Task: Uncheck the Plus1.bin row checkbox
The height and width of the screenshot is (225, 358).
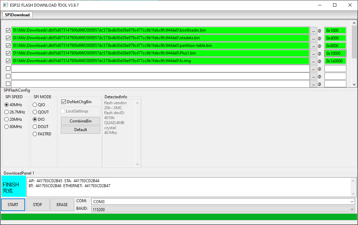Action: tap(8, 53)
